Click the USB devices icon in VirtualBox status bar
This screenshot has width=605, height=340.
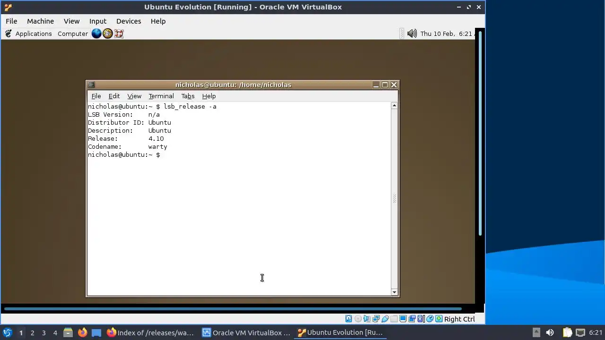[x=385, y=319]
